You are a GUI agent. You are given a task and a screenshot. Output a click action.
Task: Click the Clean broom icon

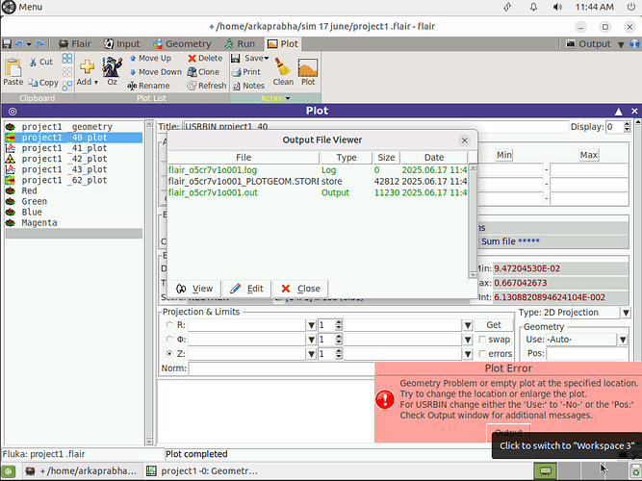282,66
